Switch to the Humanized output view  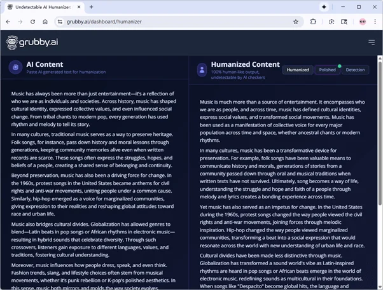[x=298, y=70]
